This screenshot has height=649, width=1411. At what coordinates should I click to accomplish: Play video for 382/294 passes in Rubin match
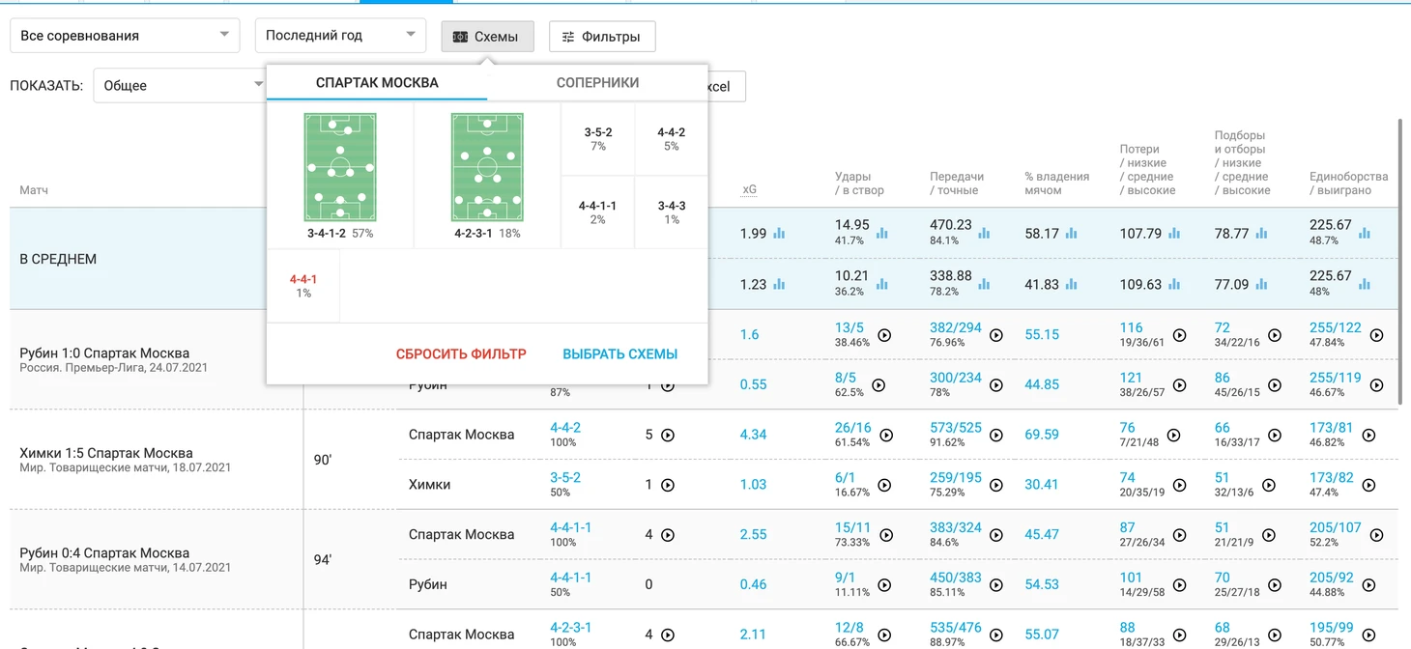coord(995,335)
